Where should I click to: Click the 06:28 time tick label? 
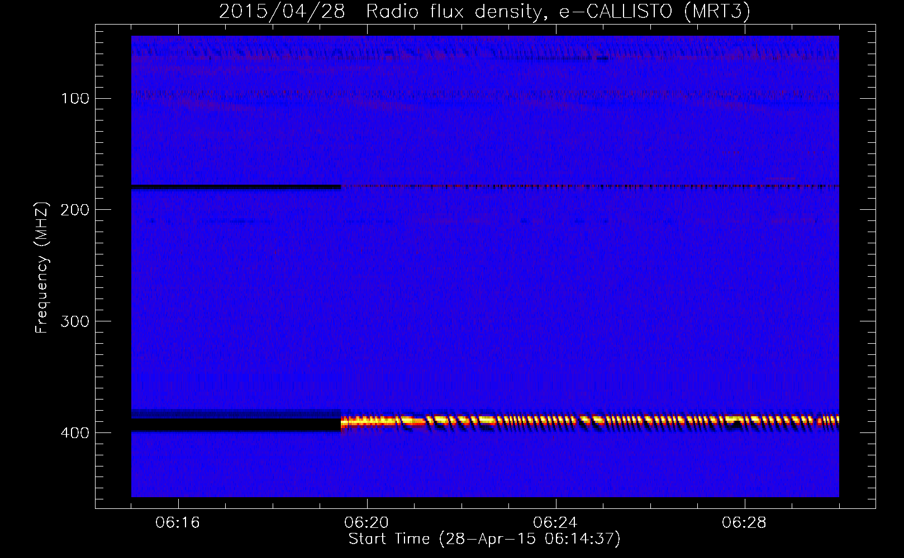tap(745, 523)
